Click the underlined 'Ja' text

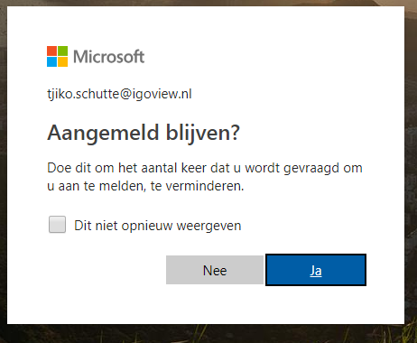pyautogui.click(x=316, y=271)
